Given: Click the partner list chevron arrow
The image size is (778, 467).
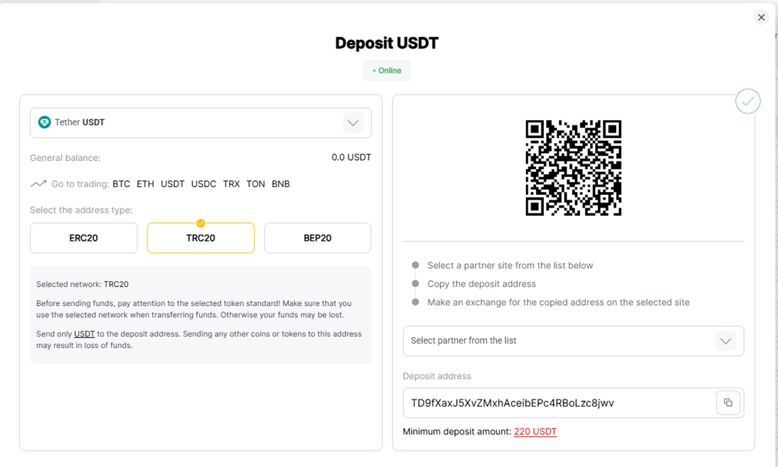Looking at the screenshot, I should pyautogui.click(x=725, y=341).
